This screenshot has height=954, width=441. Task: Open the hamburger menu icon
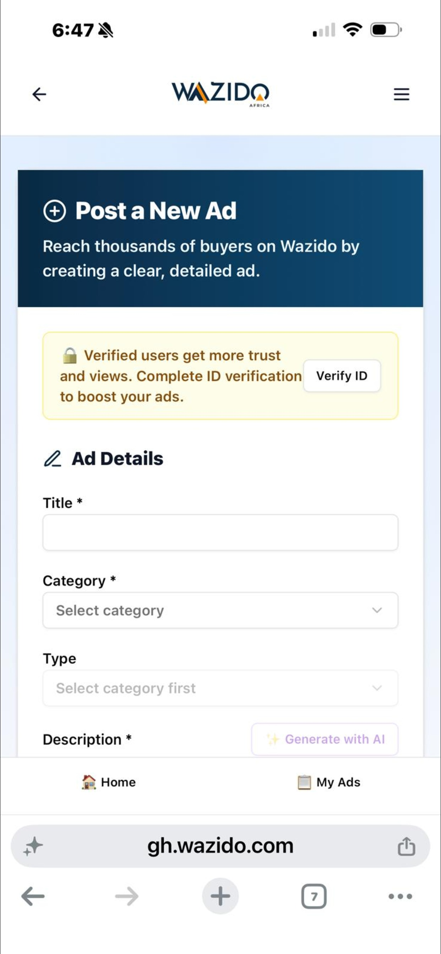point(401,94)
